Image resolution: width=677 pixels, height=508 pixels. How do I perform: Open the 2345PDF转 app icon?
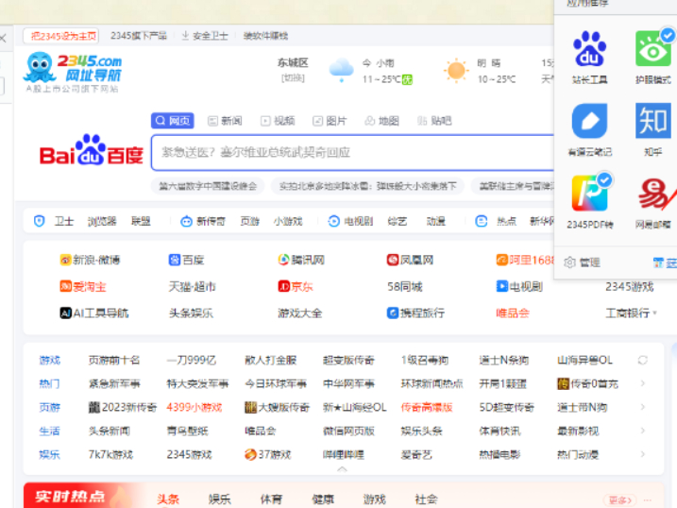pos(589,193)
